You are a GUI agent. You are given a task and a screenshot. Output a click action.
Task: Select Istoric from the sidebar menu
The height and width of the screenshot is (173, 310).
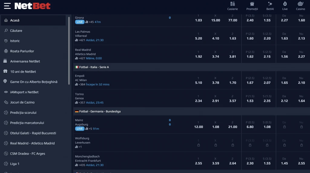(15, 41)
